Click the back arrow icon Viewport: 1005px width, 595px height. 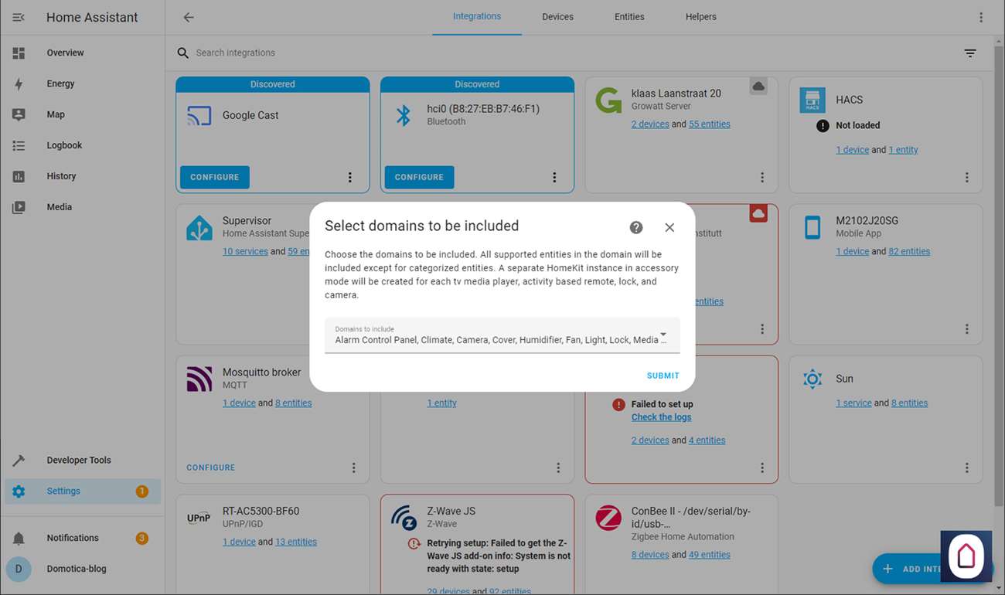189,17
